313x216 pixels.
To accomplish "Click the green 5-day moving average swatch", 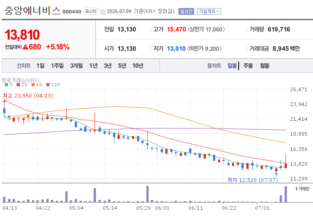I will point(7,85).
